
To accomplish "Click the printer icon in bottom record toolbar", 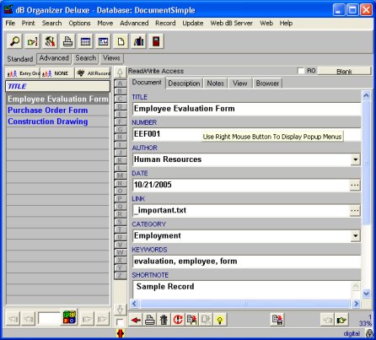I will [150, 320].
